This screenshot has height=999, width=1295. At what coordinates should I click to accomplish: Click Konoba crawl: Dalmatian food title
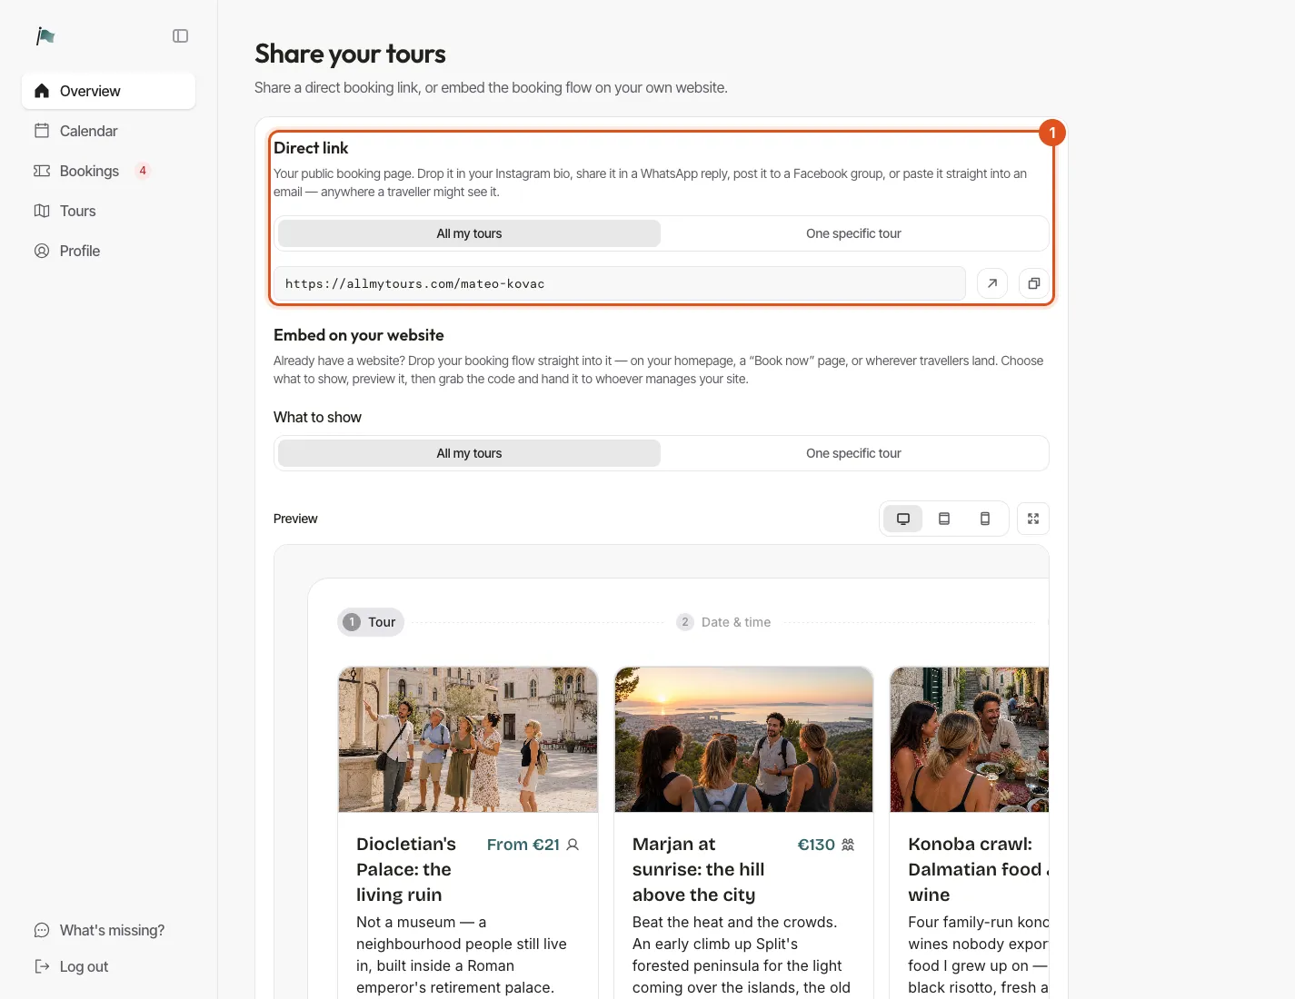click(x=978, y=869)
